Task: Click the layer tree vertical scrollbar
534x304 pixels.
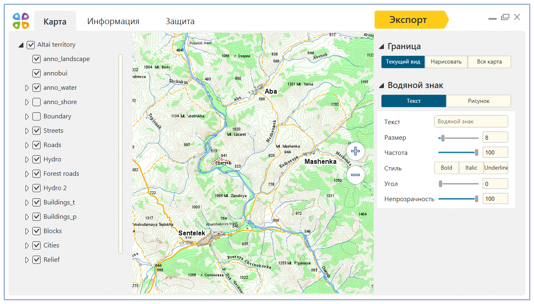Action: (121, 154)
